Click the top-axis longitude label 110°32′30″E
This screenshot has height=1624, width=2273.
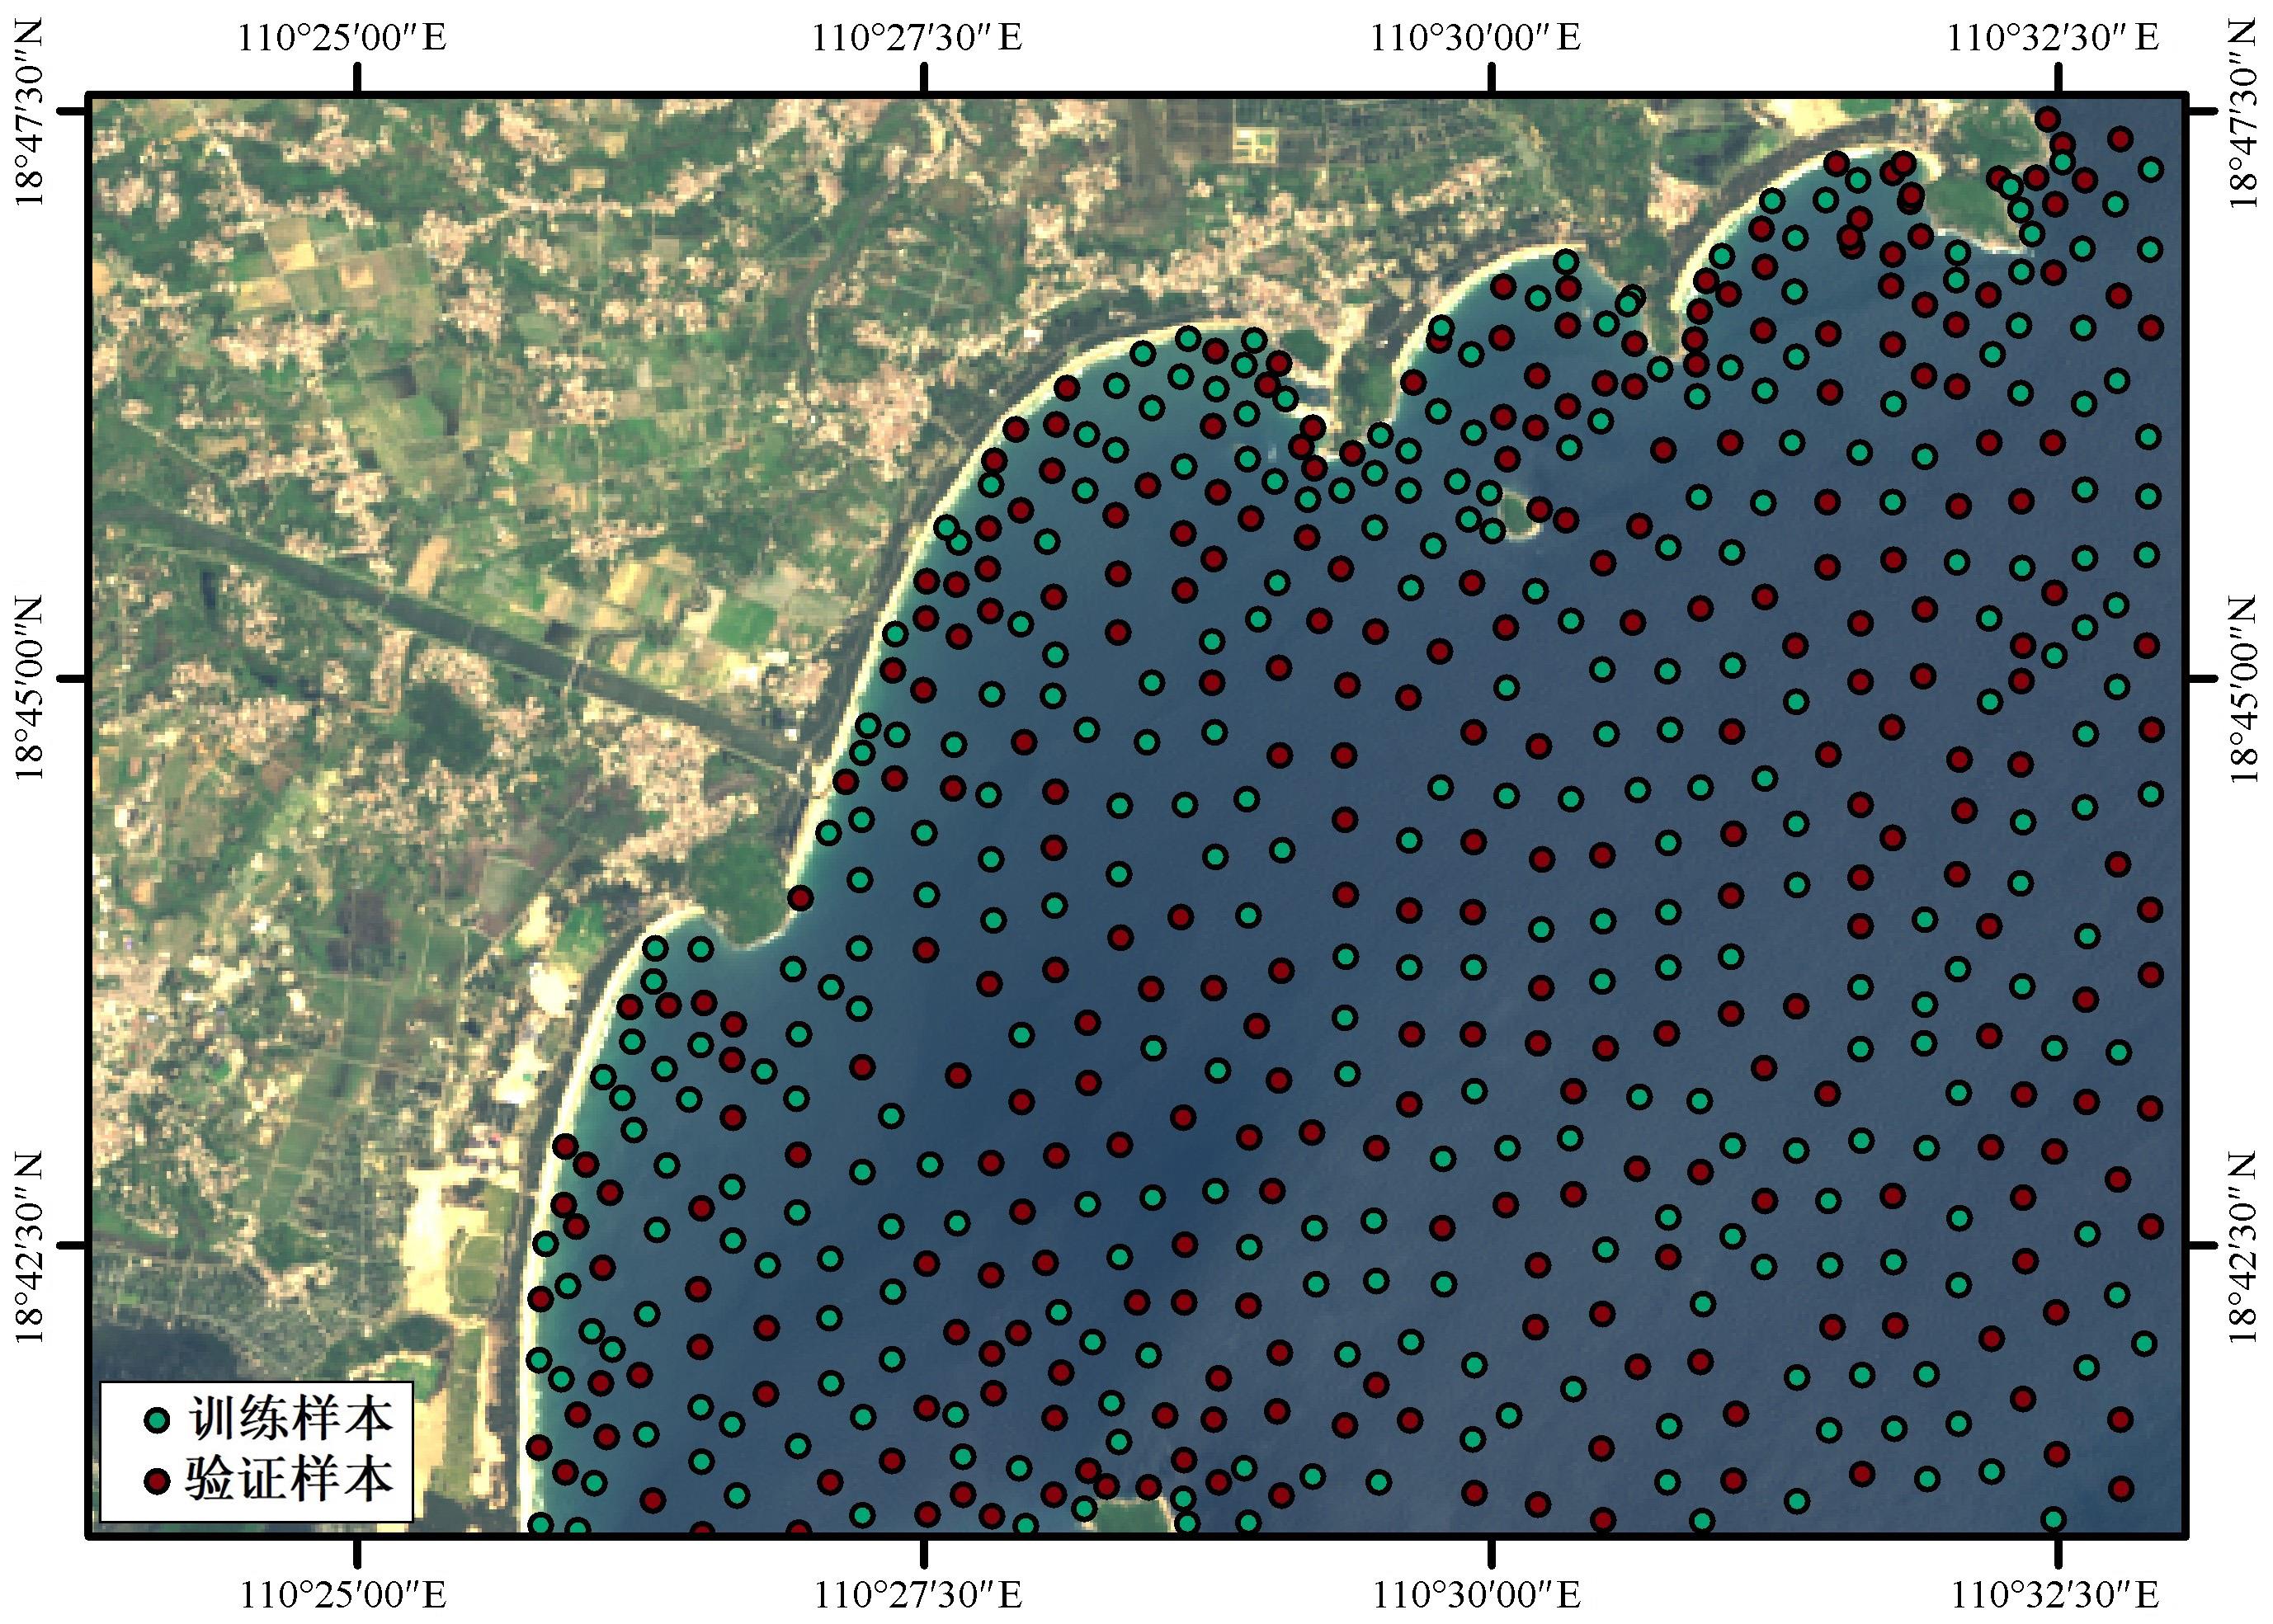coord(2053,39)
